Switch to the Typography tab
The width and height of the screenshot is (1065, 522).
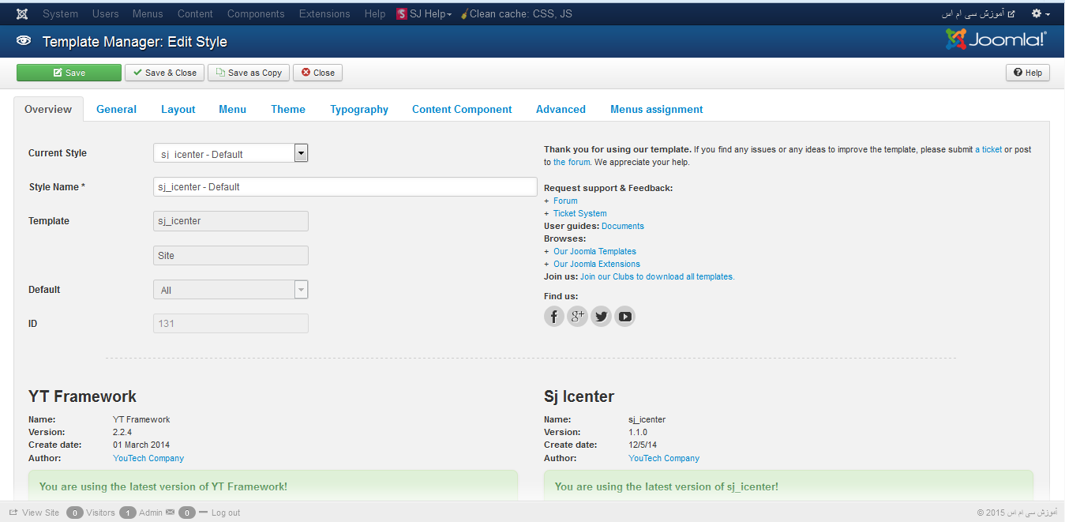(359, 110)
